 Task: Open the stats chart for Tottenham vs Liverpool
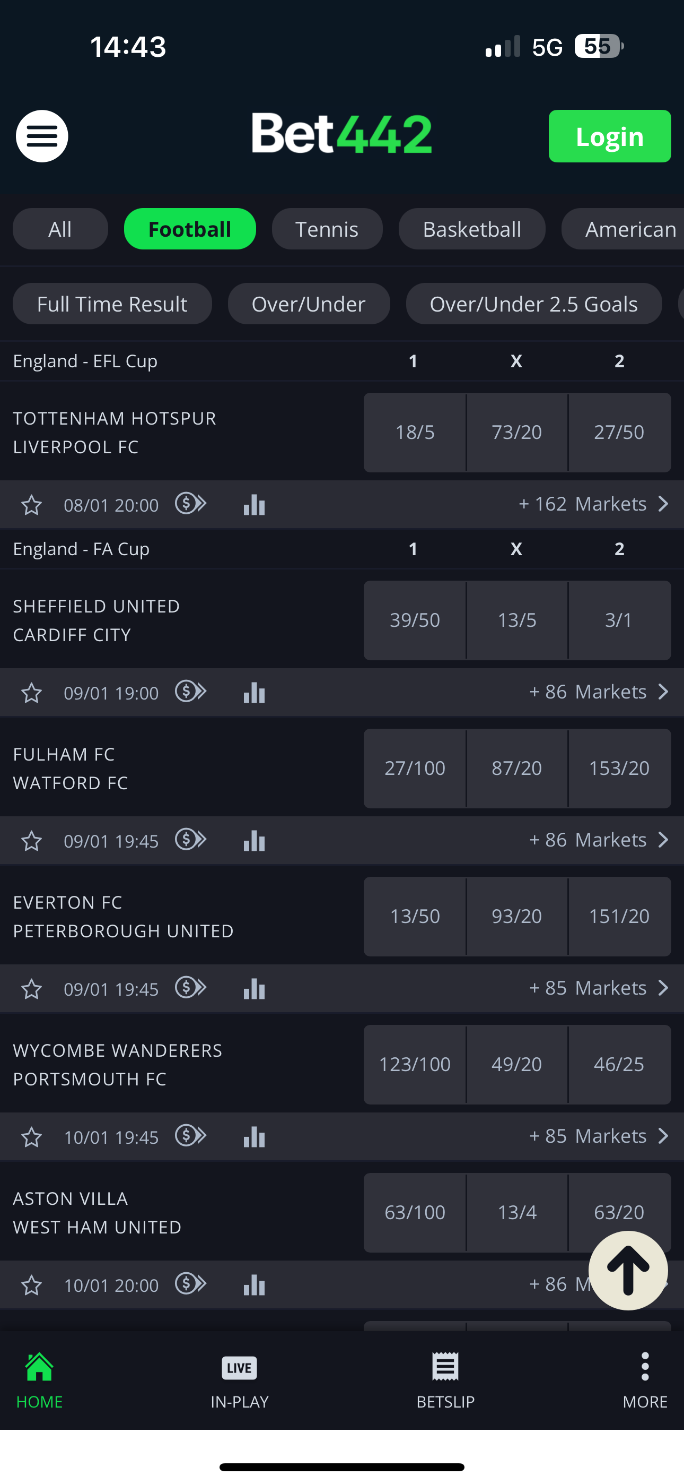coord(254,504)
